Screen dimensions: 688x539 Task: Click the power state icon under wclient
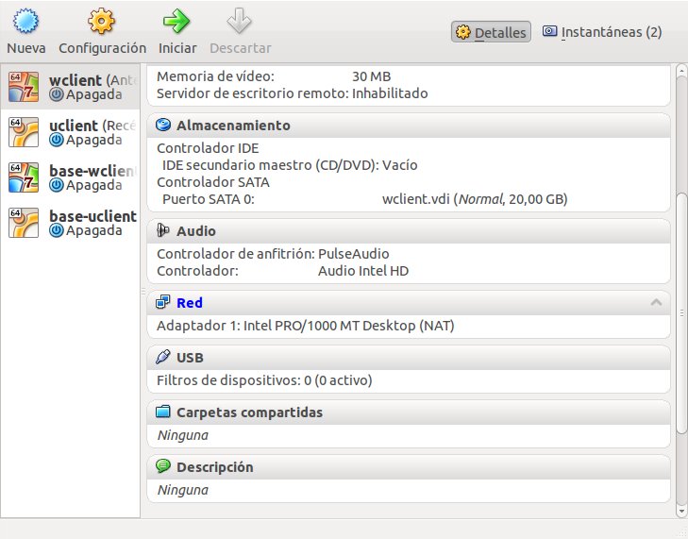57,94
